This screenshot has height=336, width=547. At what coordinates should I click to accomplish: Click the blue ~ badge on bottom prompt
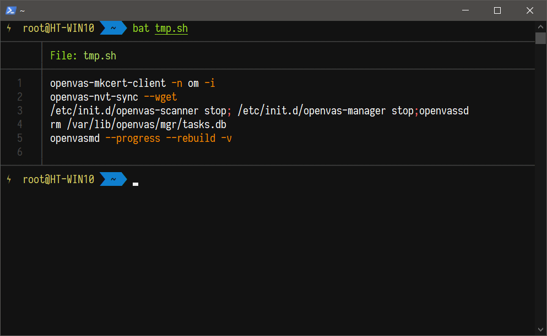(113, 179)
